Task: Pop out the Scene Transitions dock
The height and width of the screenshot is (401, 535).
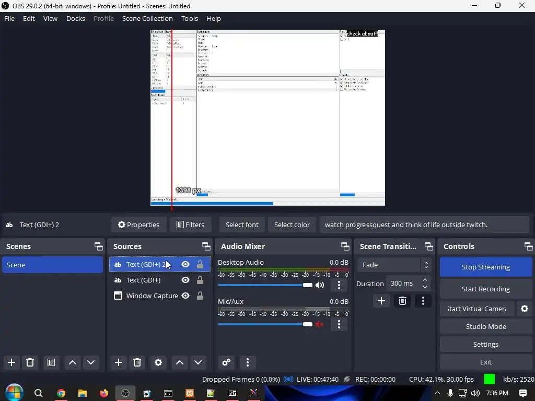Action: point(428,246)
